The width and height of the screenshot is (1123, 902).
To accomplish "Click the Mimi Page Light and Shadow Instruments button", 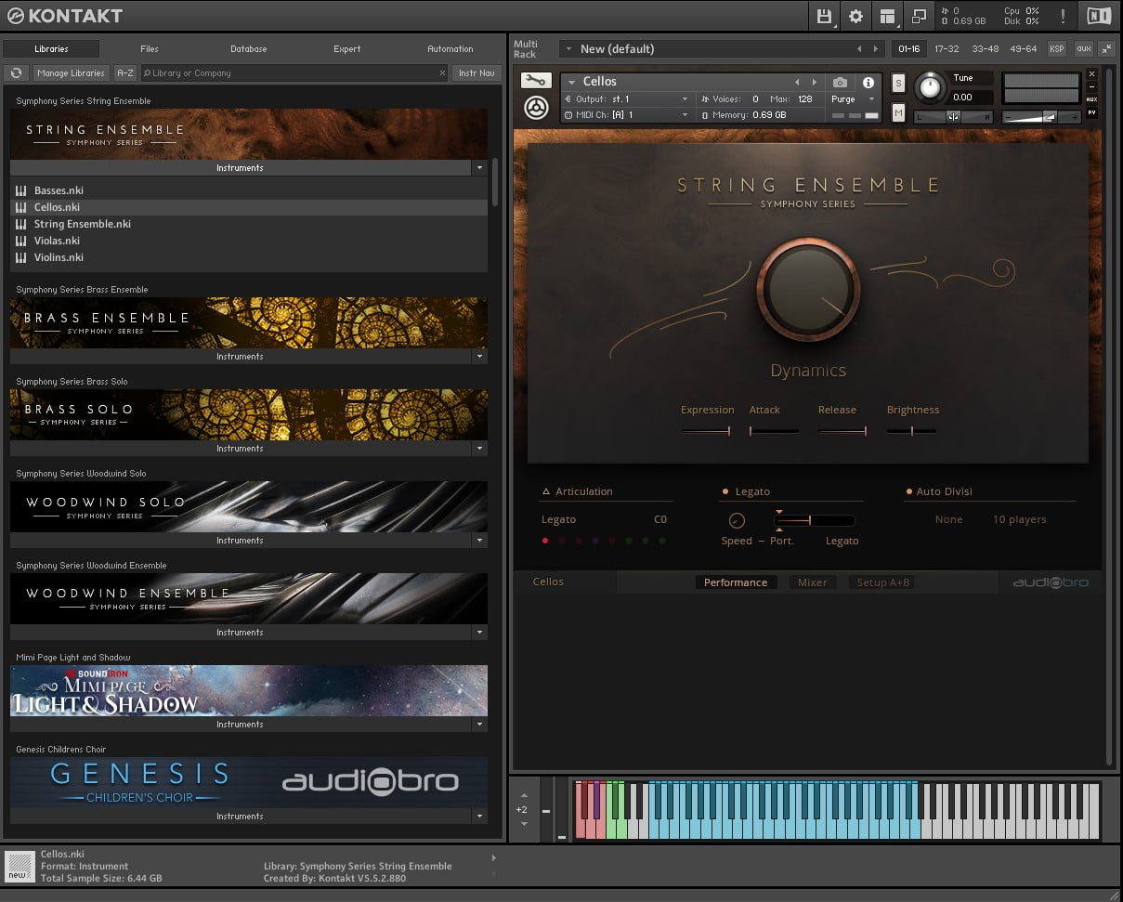I will pyautogui.click(x=241, y=725).
